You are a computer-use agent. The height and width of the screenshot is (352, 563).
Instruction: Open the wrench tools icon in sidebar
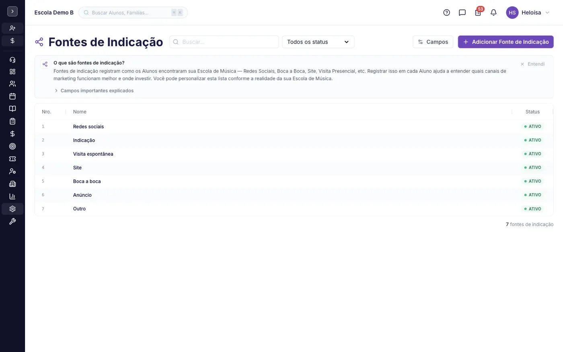pyautogui.click(x=12, y=221)
